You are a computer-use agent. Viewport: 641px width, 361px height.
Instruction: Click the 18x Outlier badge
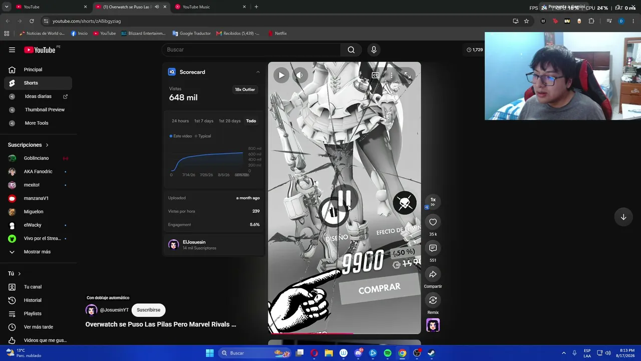245,89
